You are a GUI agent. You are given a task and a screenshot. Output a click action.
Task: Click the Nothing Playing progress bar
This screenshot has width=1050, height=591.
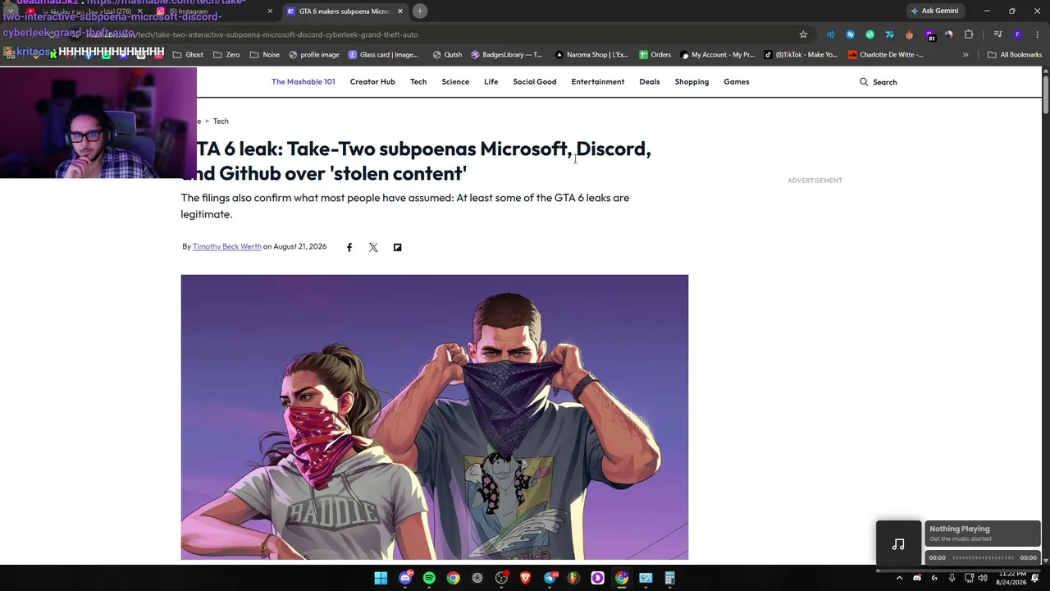pyautogui.click(x=983, y=558)
